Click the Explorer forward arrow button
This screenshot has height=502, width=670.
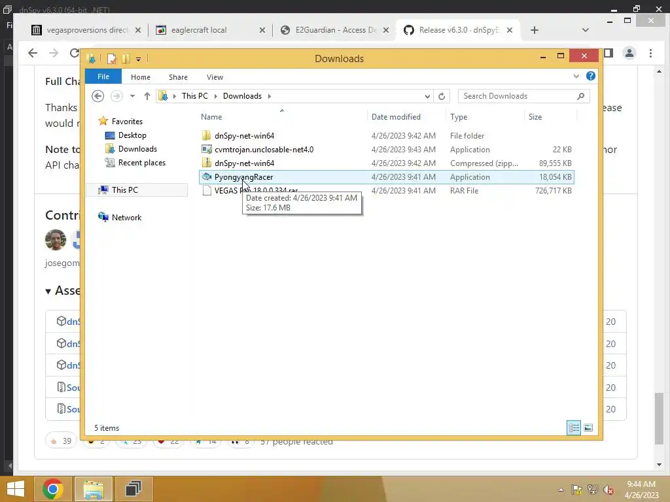[116, 96]
